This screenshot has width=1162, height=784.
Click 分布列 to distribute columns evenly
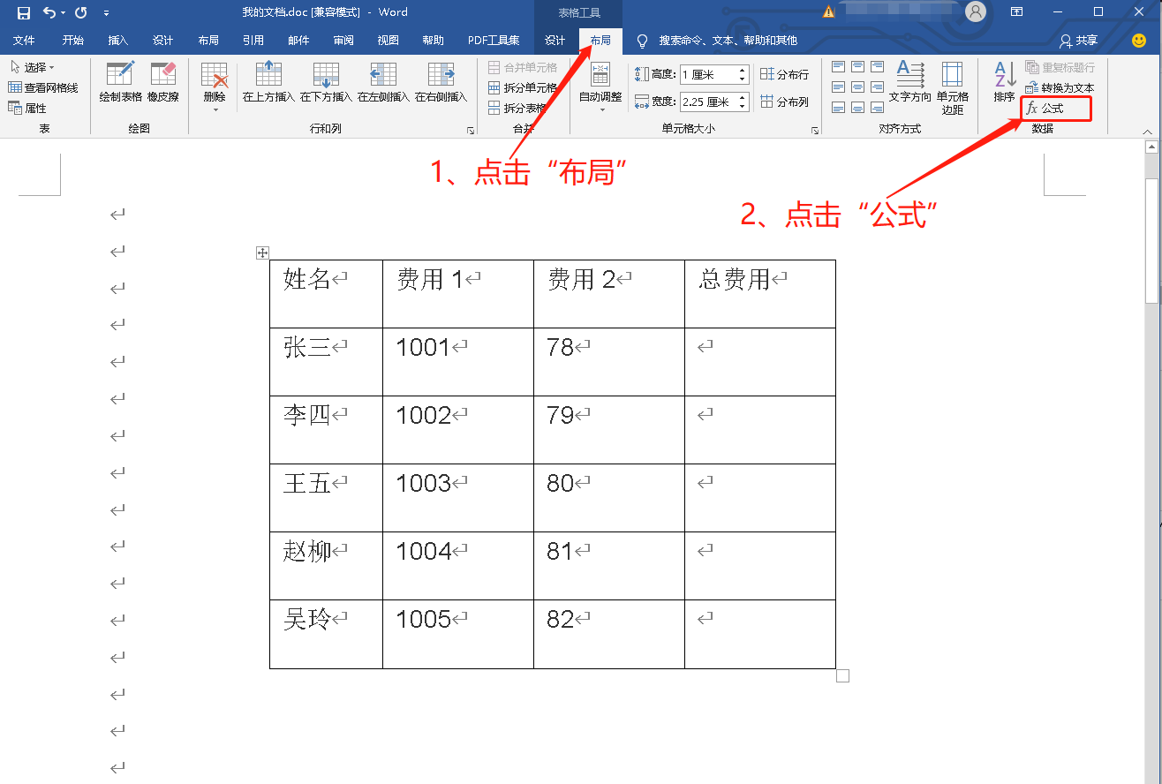(x=784, y=101)
